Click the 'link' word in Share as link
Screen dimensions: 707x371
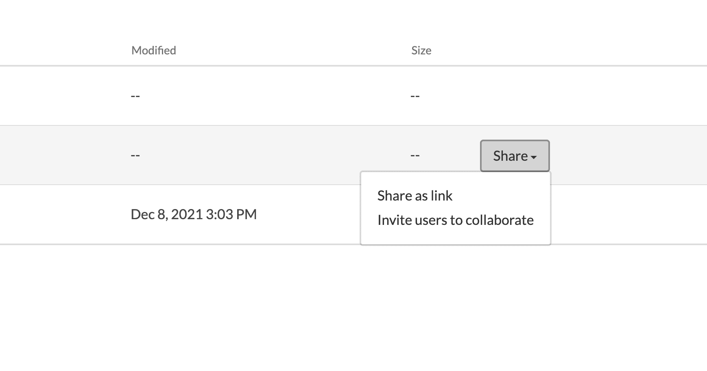point(441,196)
